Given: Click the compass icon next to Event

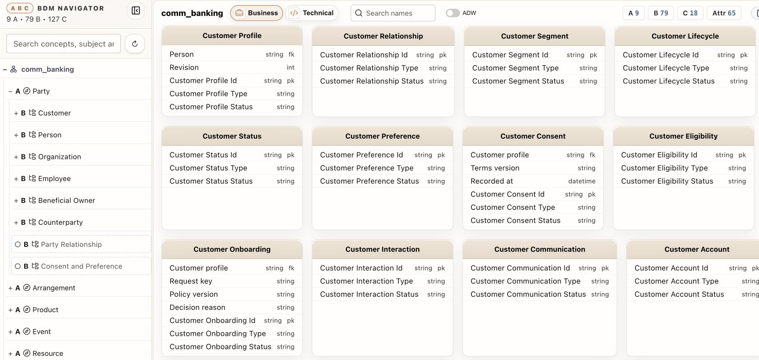Looking at the screenshot, I should coord(27,332).
